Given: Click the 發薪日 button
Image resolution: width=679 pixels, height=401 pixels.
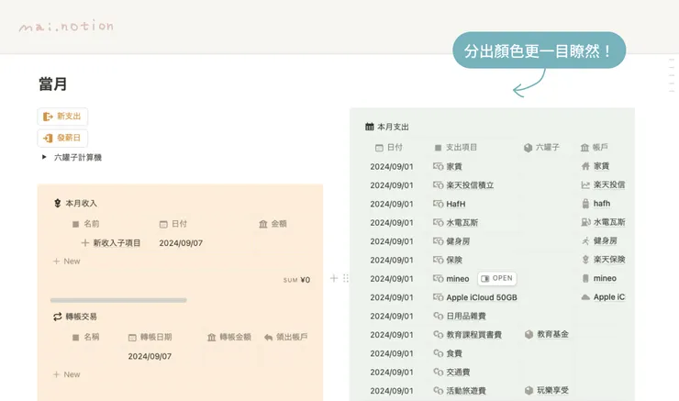Looking at the screenshot, I should (x=62, y=139).
